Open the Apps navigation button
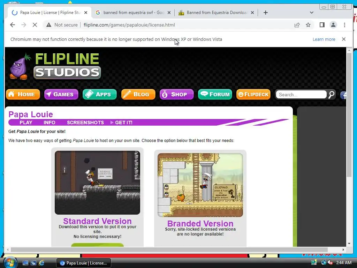The height and width of the screenshot is (268, 357). coord(100,94)
